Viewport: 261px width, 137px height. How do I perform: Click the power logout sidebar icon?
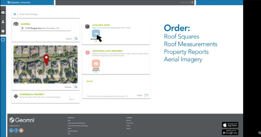tap(3, 40)
